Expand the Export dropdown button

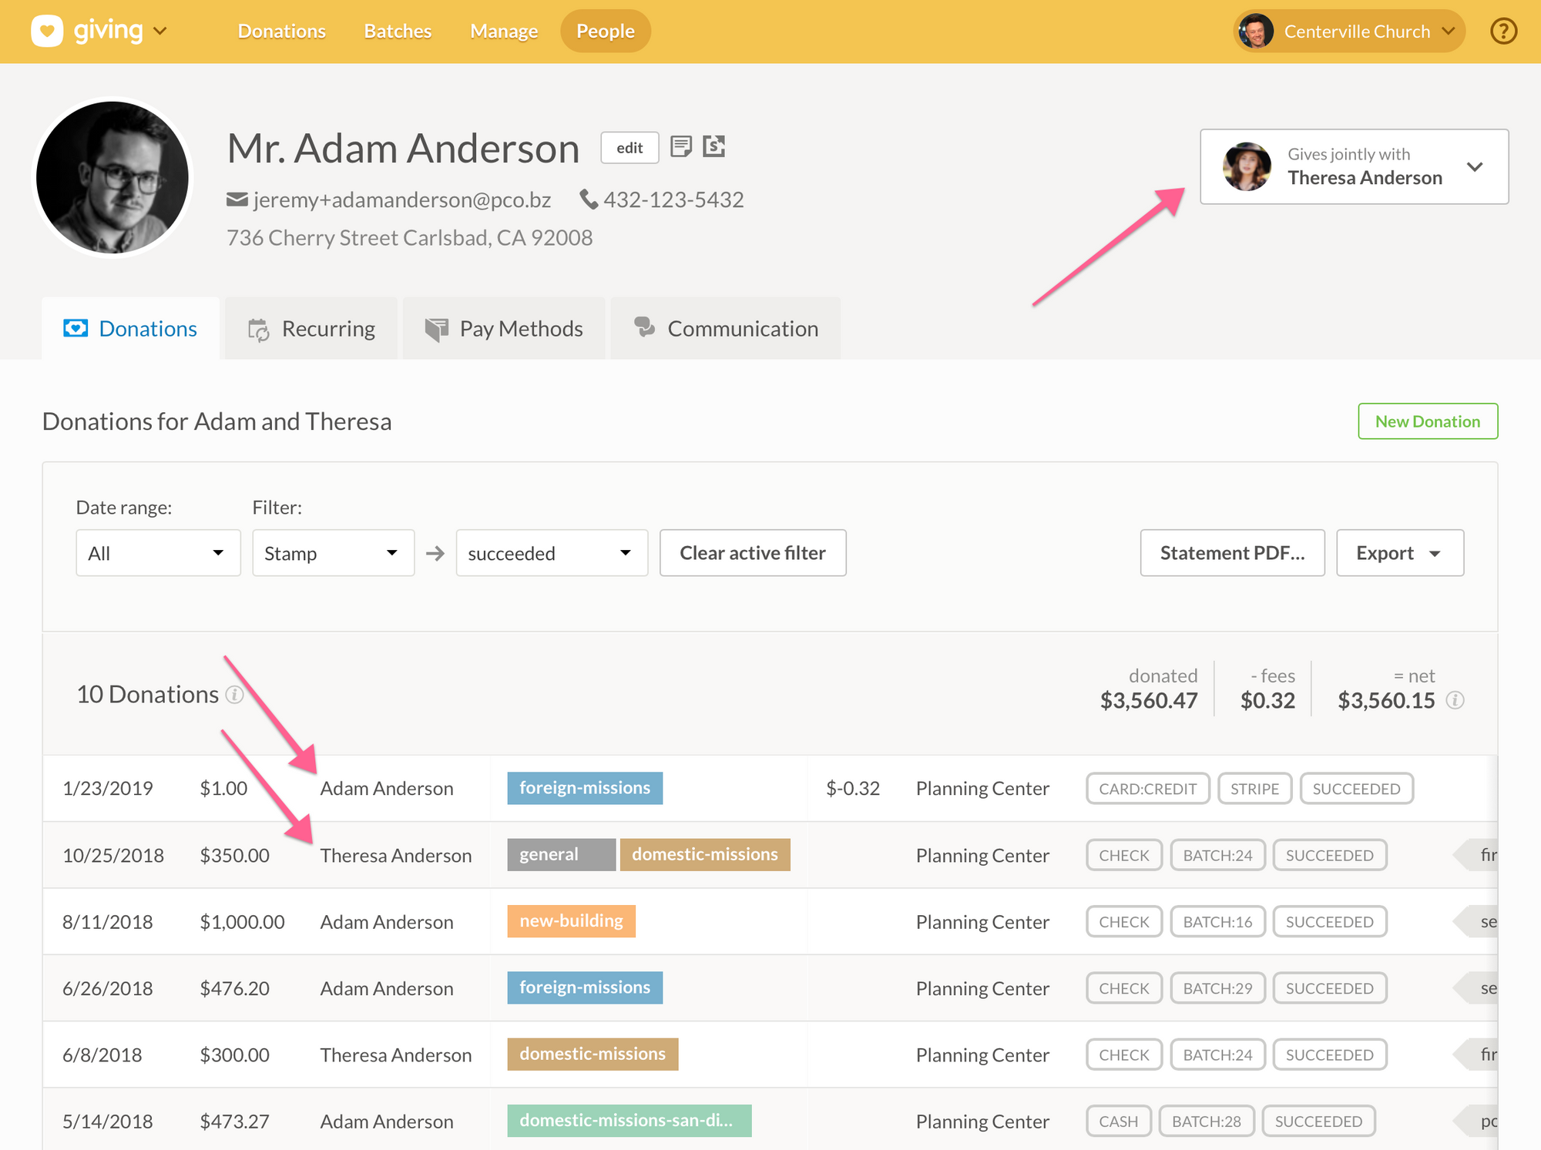pyautogui.click(x=1399, y=553)
